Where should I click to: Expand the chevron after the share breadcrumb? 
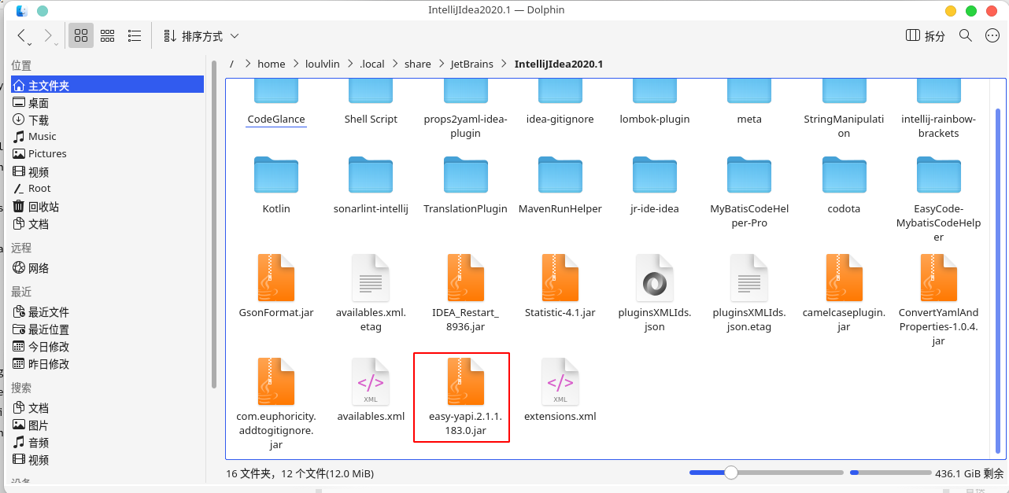pyautogui.click(x=441, y=64)
